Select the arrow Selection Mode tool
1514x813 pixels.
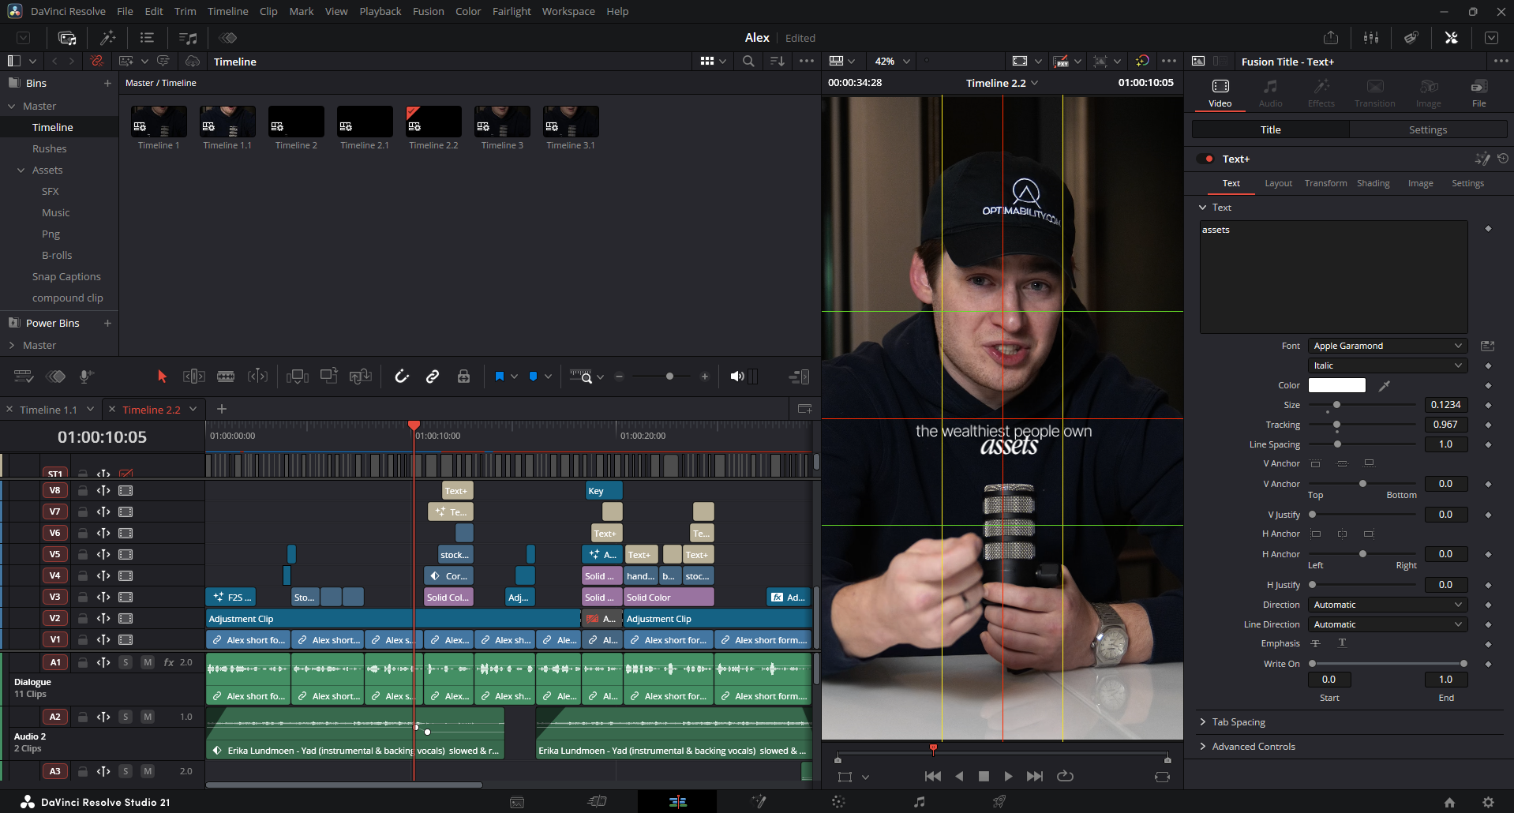pos(162,377)
